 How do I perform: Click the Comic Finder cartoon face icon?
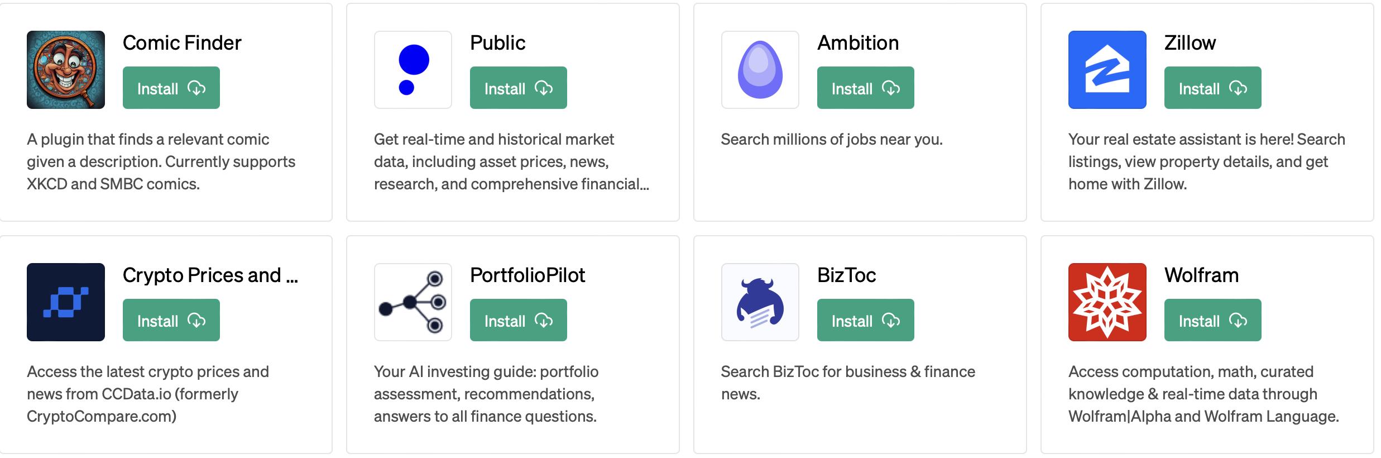(x=66, y=70)
